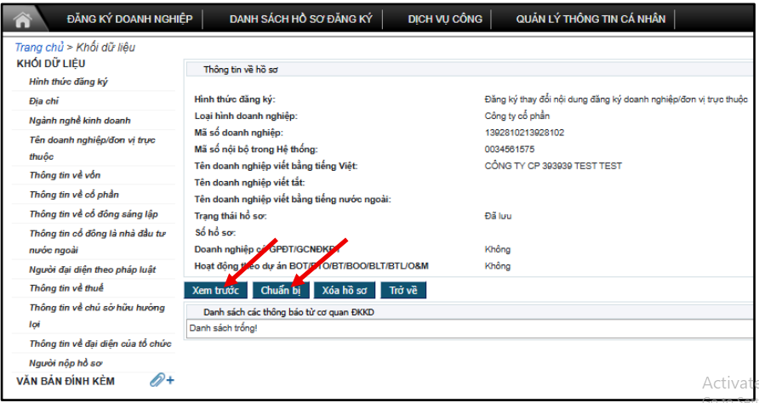759x403 pixels.
Task: Click the VĂN BẢN ĐÍNH KÈM heading
Action: pyautogui.click(x=66, y=381)
